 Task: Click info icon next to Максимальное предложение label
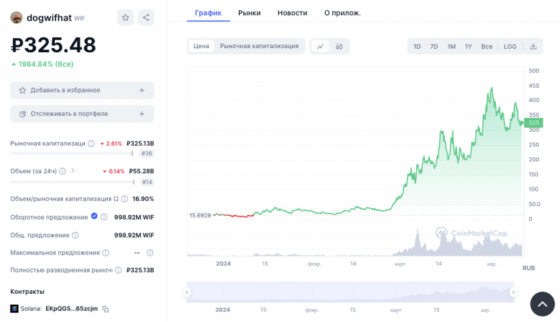[106, 252]
